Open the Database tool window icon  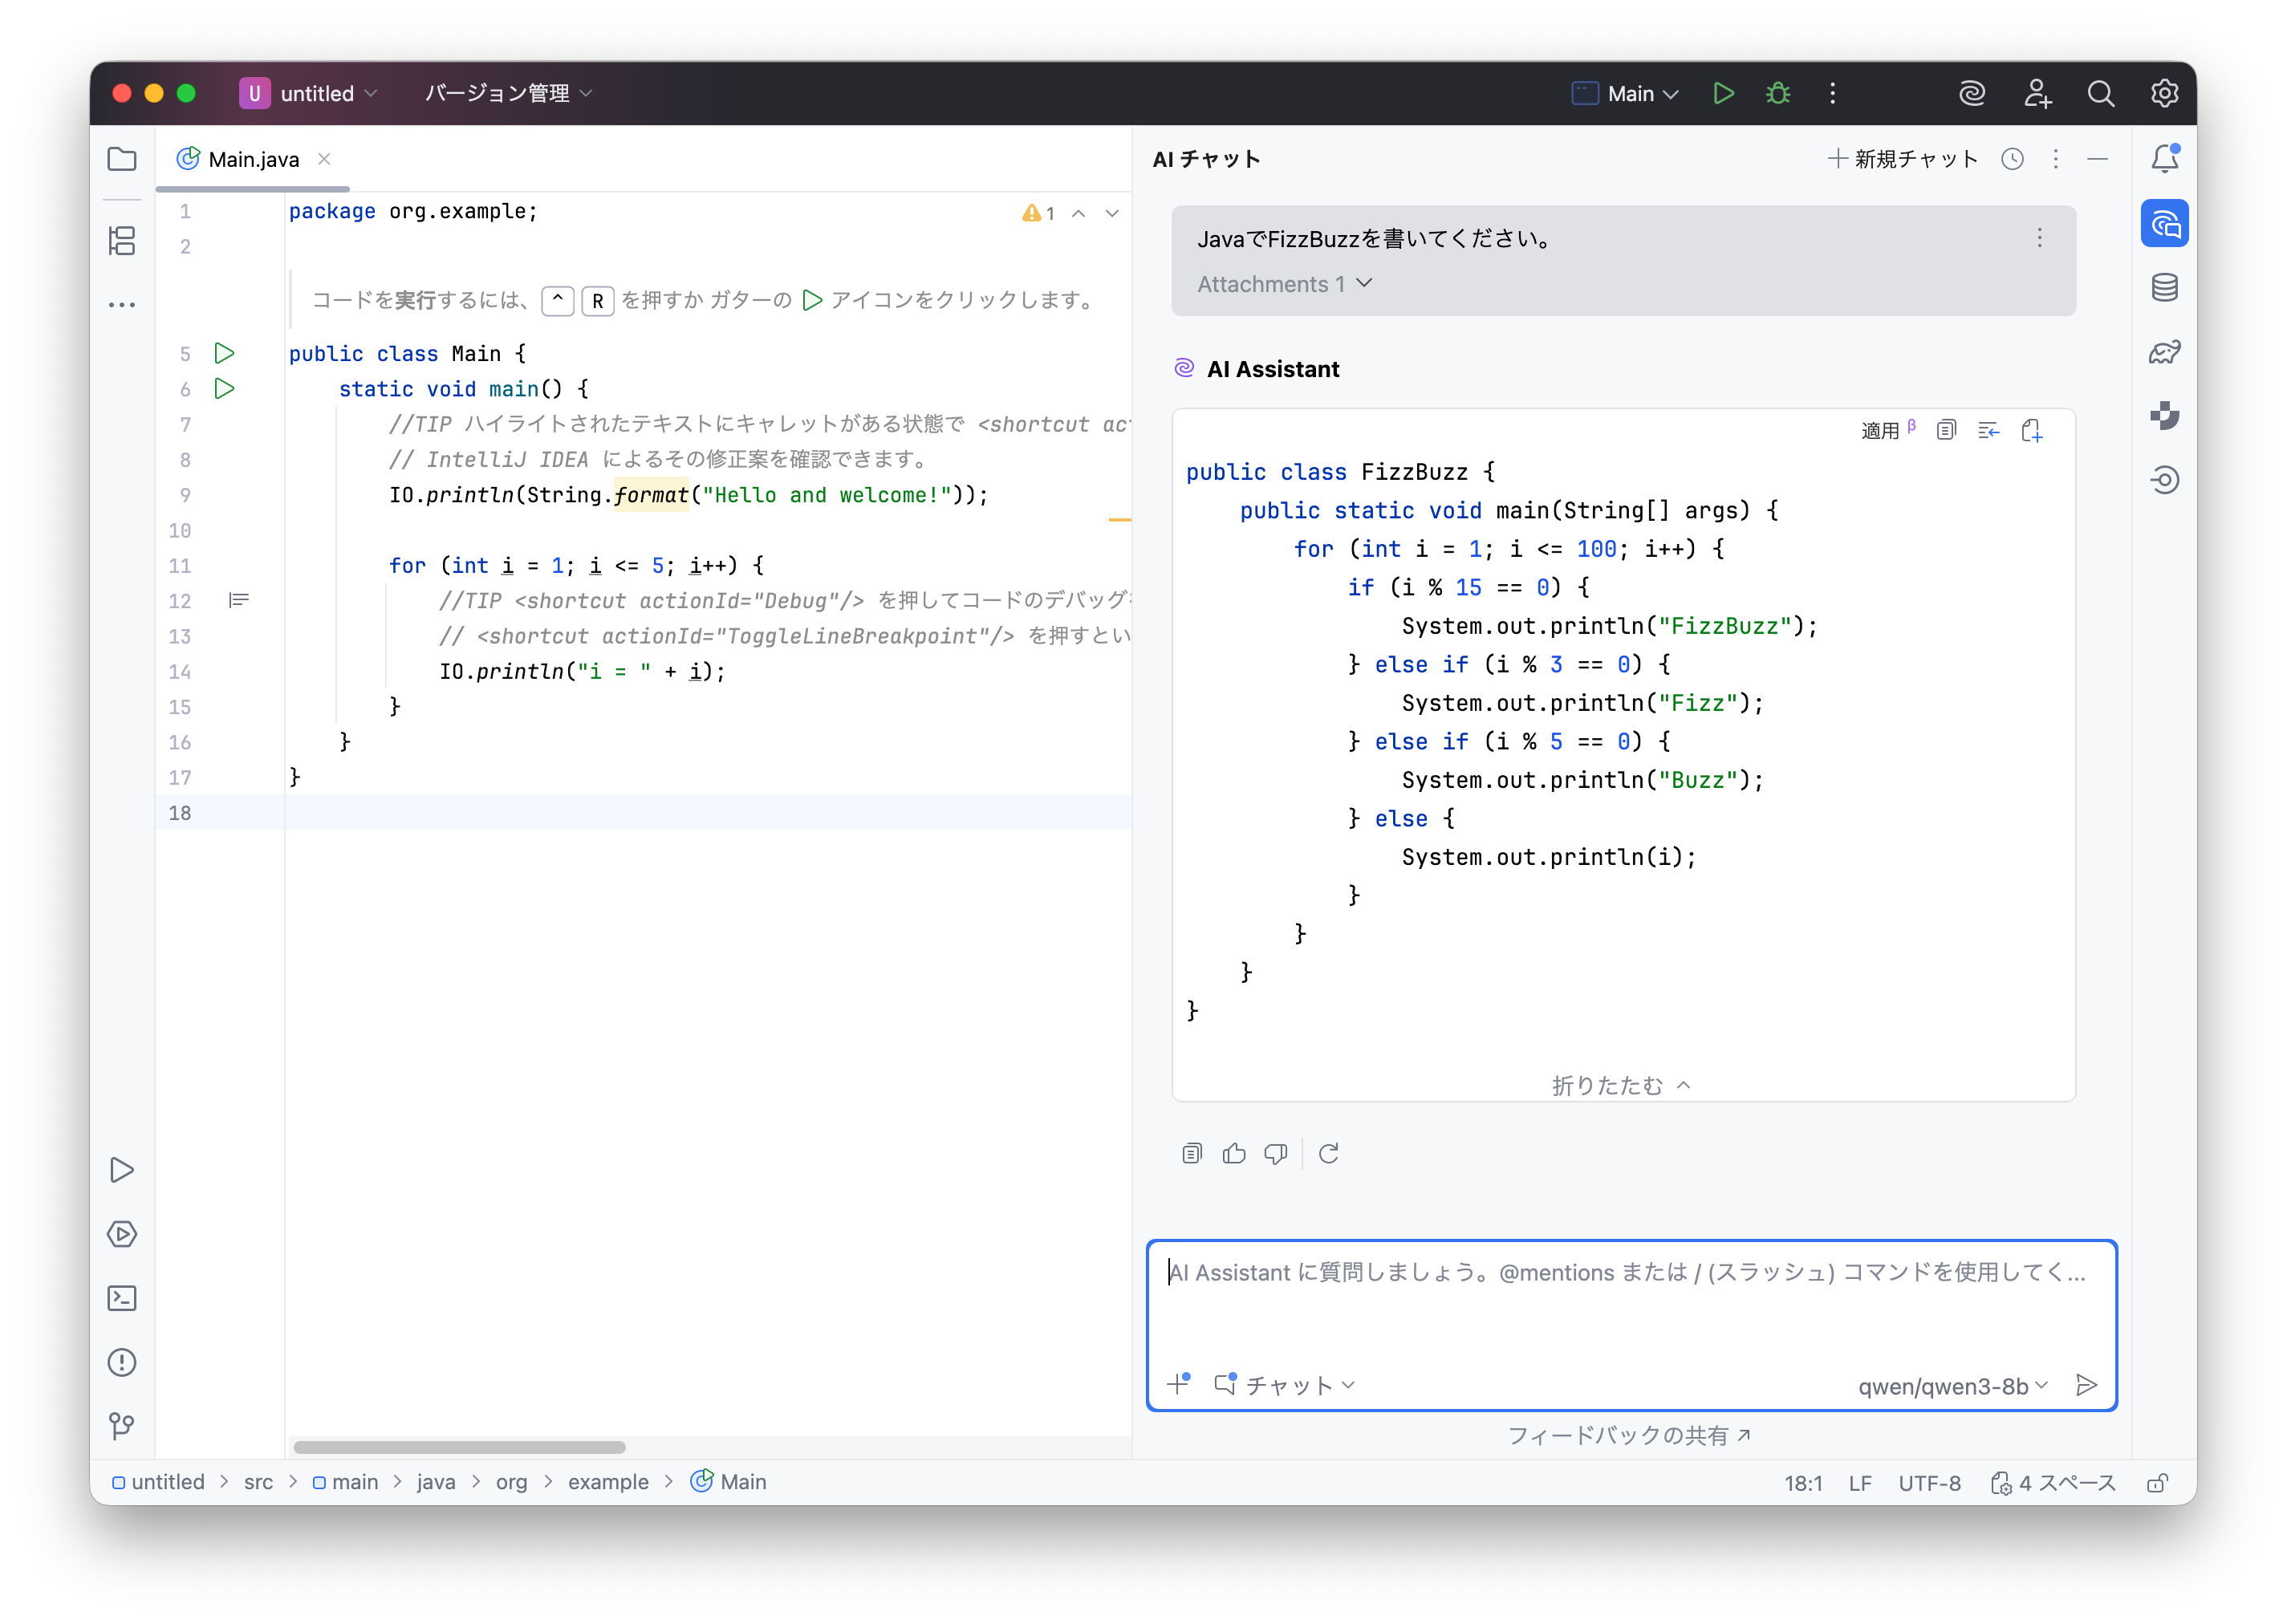[x=2164, y=288]
